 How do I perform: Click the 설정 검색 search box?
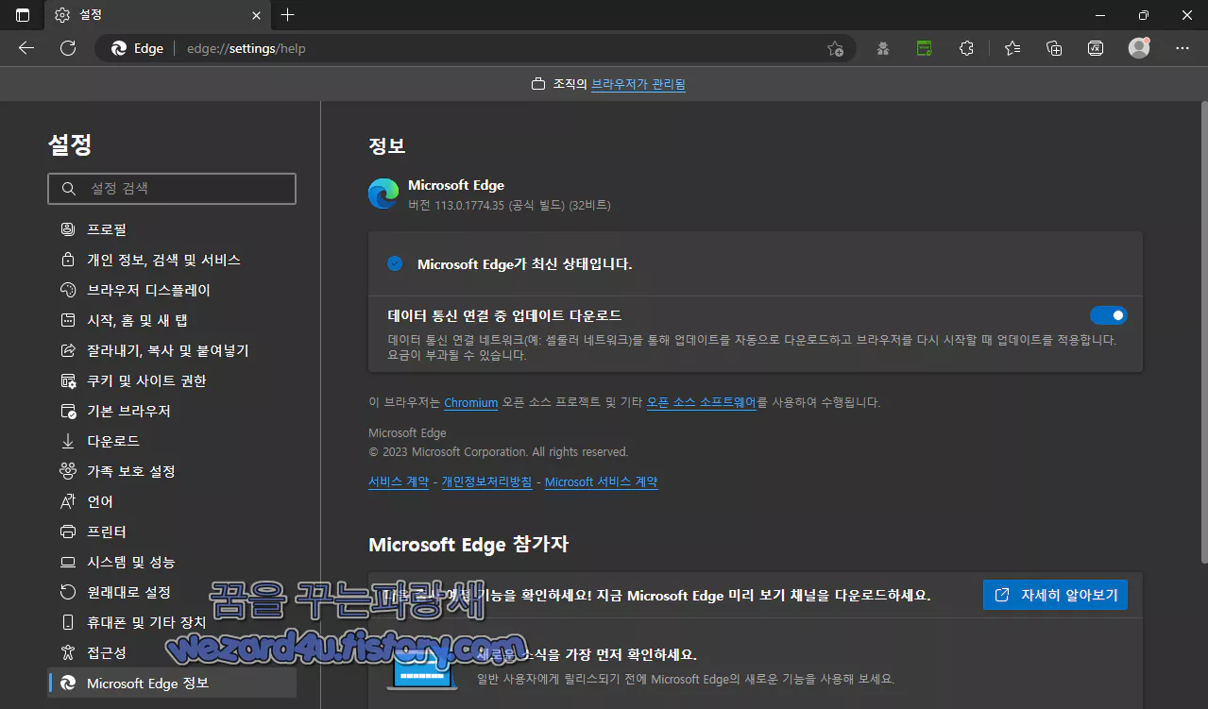[172, 189]
